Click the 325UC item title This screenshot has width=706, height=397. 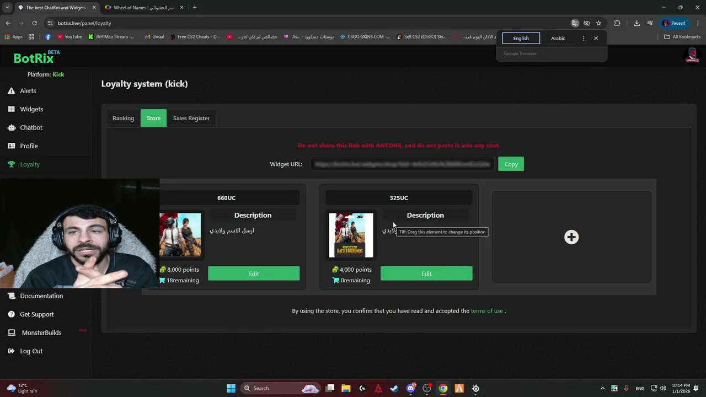coord(399,198)
